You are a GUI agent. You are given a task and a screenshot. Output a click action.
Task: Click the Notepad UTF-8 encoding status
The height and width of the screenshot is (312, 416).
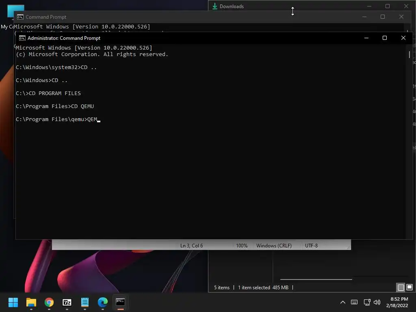click(311, 246)
